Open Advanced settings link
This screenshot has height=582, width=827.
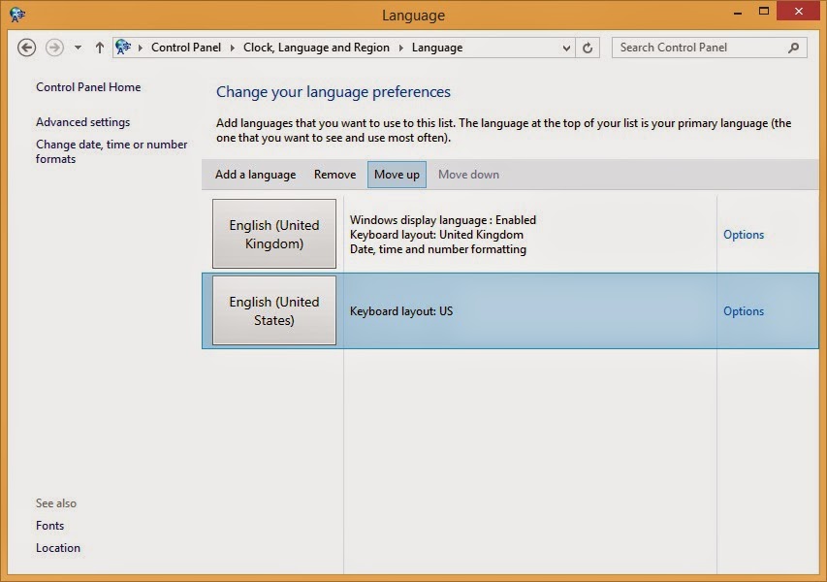(82, 122)
